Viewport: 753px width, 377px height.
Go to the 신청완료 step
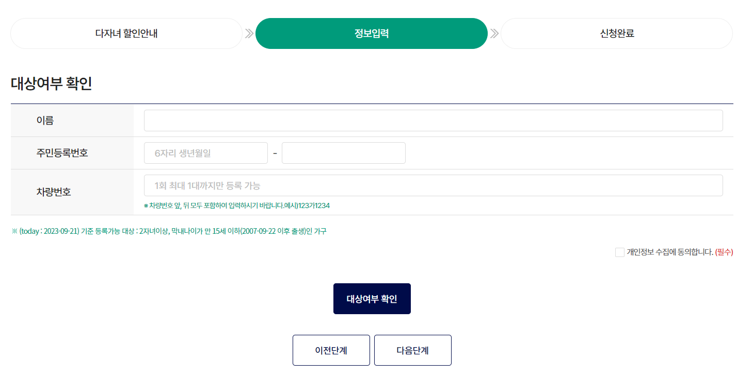point(616,33)
